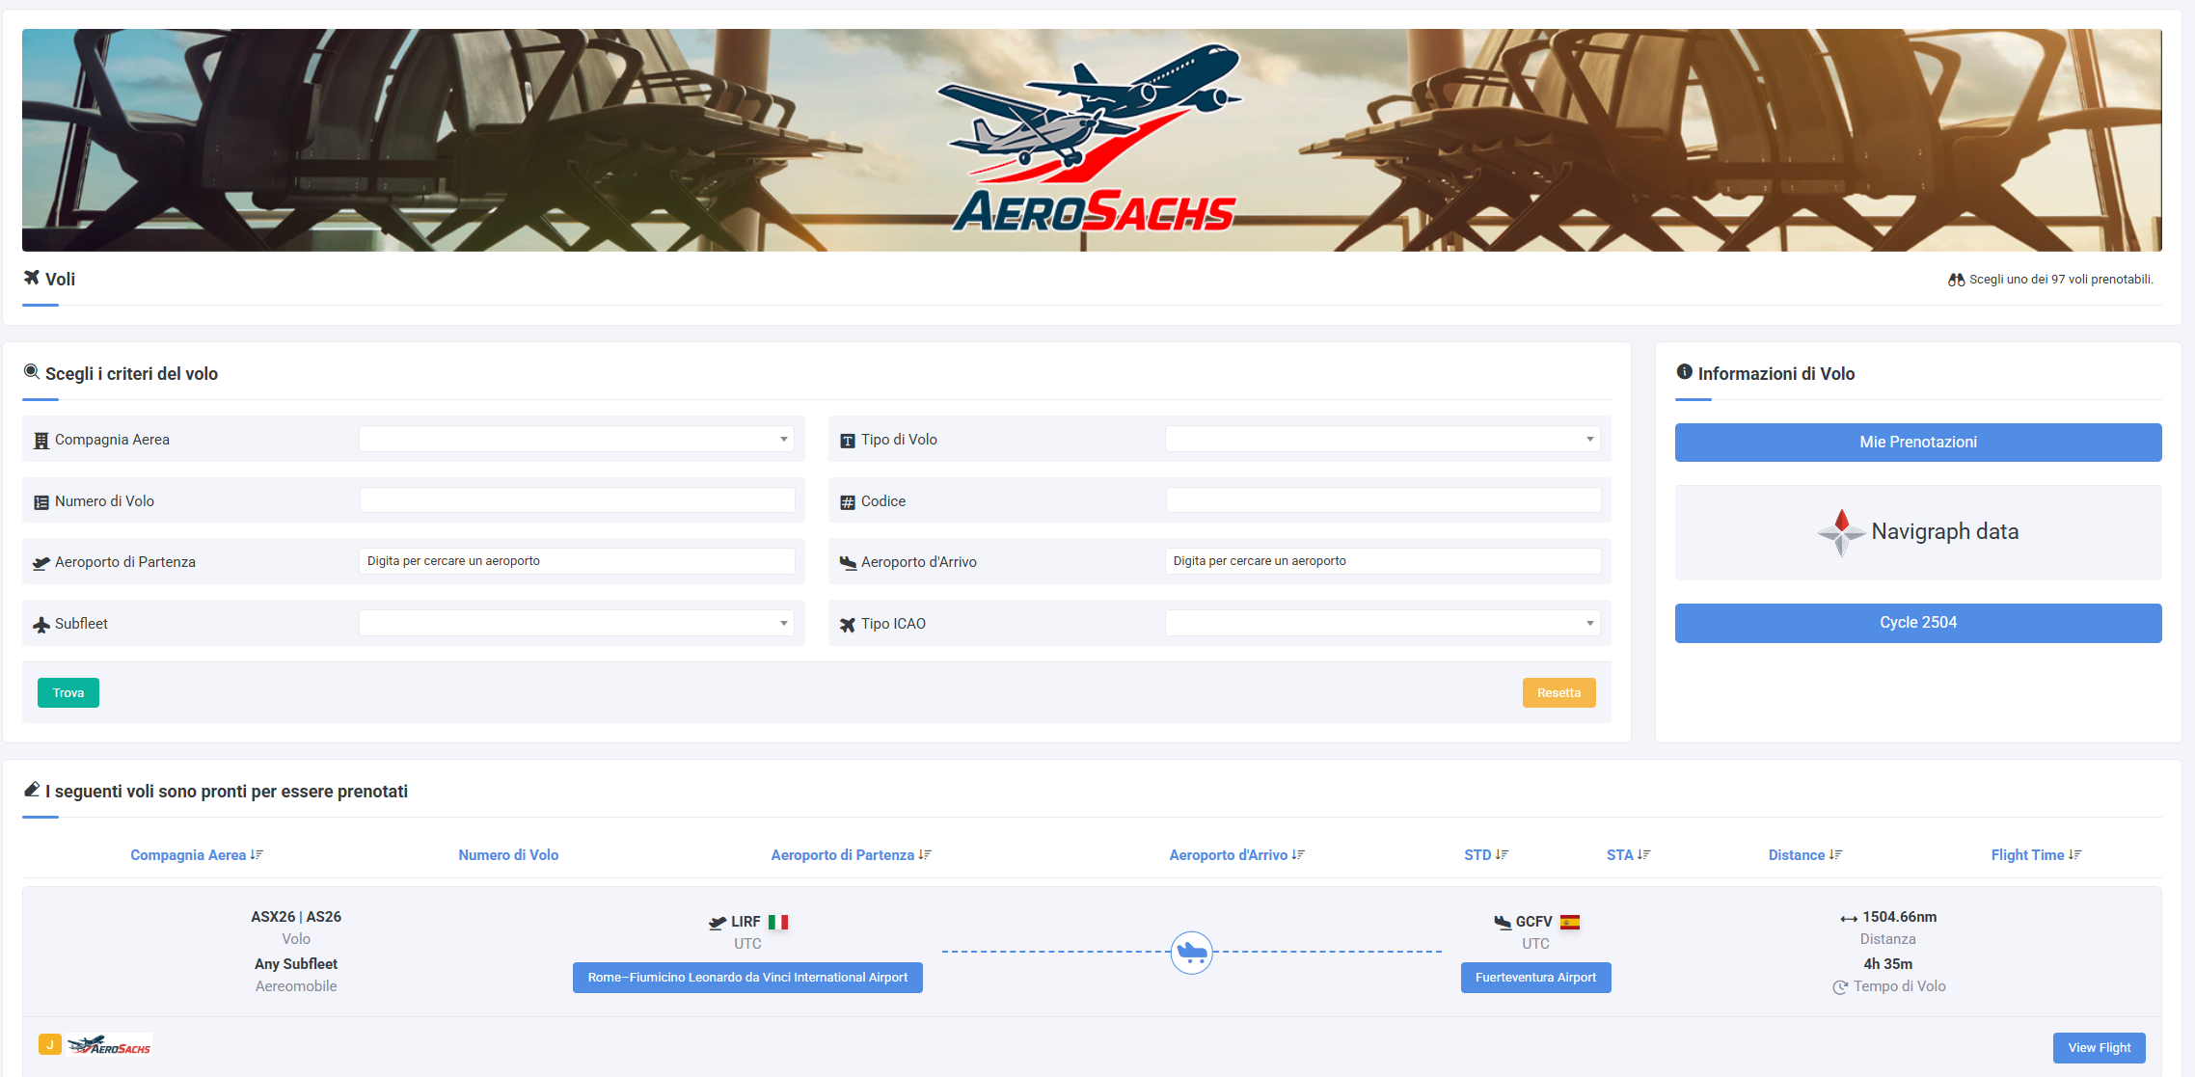Click the Numero di Volo input field
Viewport: 2195px width, 1077px height.
(x=577, y=500)
